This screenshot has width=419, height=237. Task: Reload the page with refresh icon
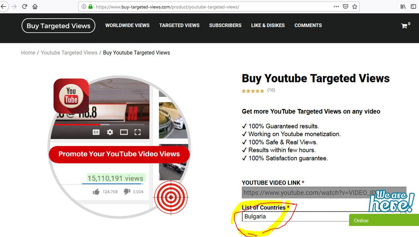click(x=25, y=7)
